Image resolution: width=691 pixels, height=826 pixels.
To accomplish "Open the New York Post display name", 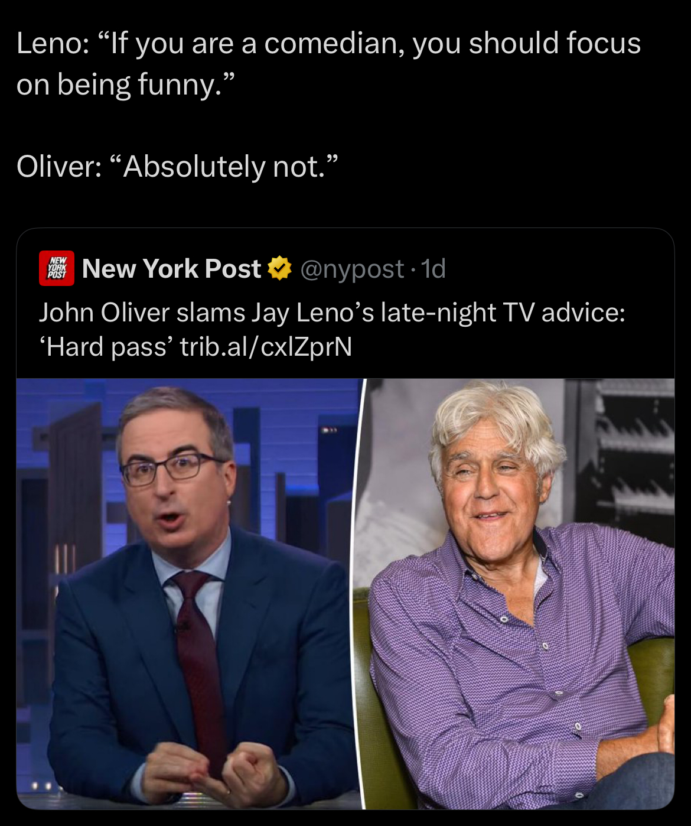I will (172, 269).
